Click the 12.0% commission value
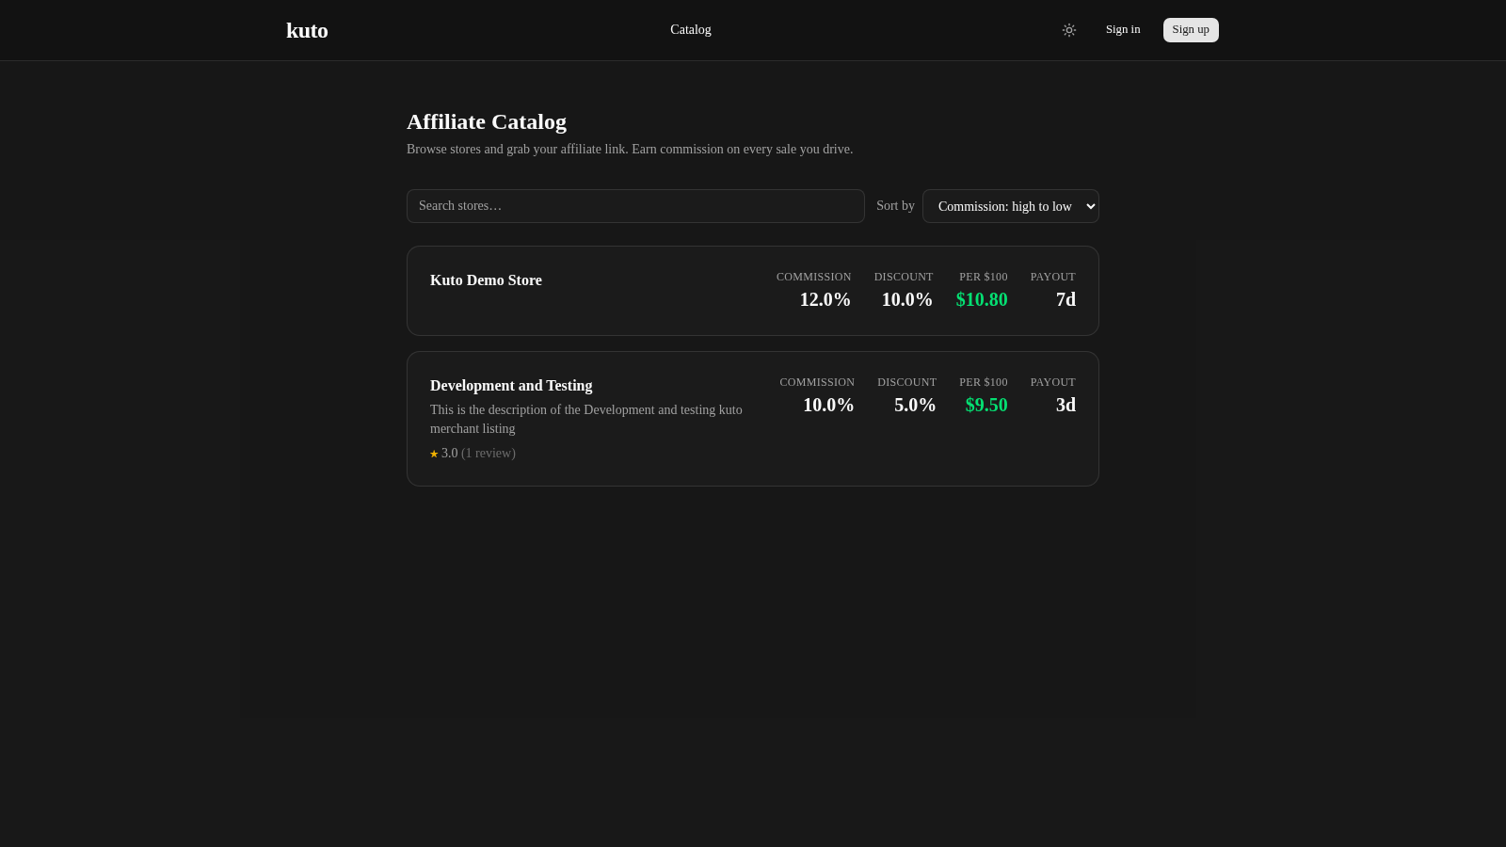The width and height of the screenshot is (1506, 847). (825, 299)
